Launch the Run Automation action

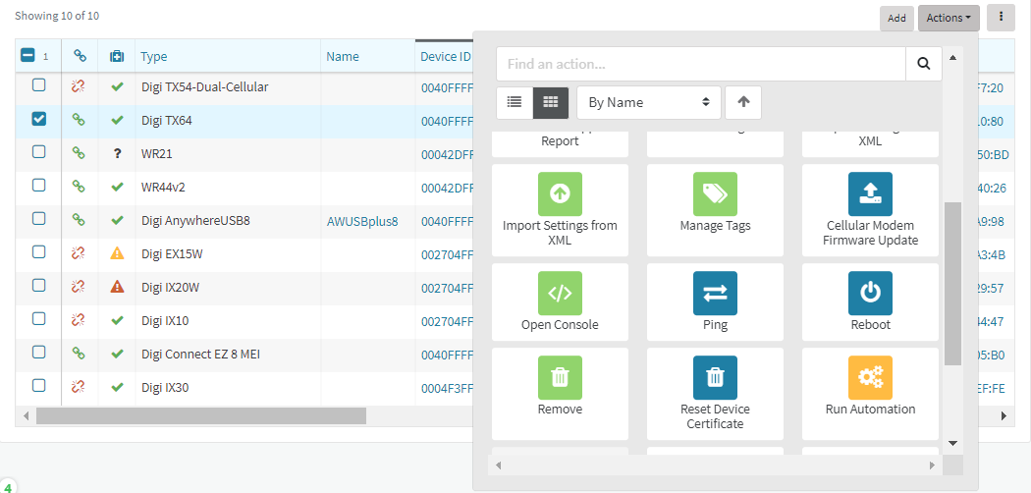[870, 394]
